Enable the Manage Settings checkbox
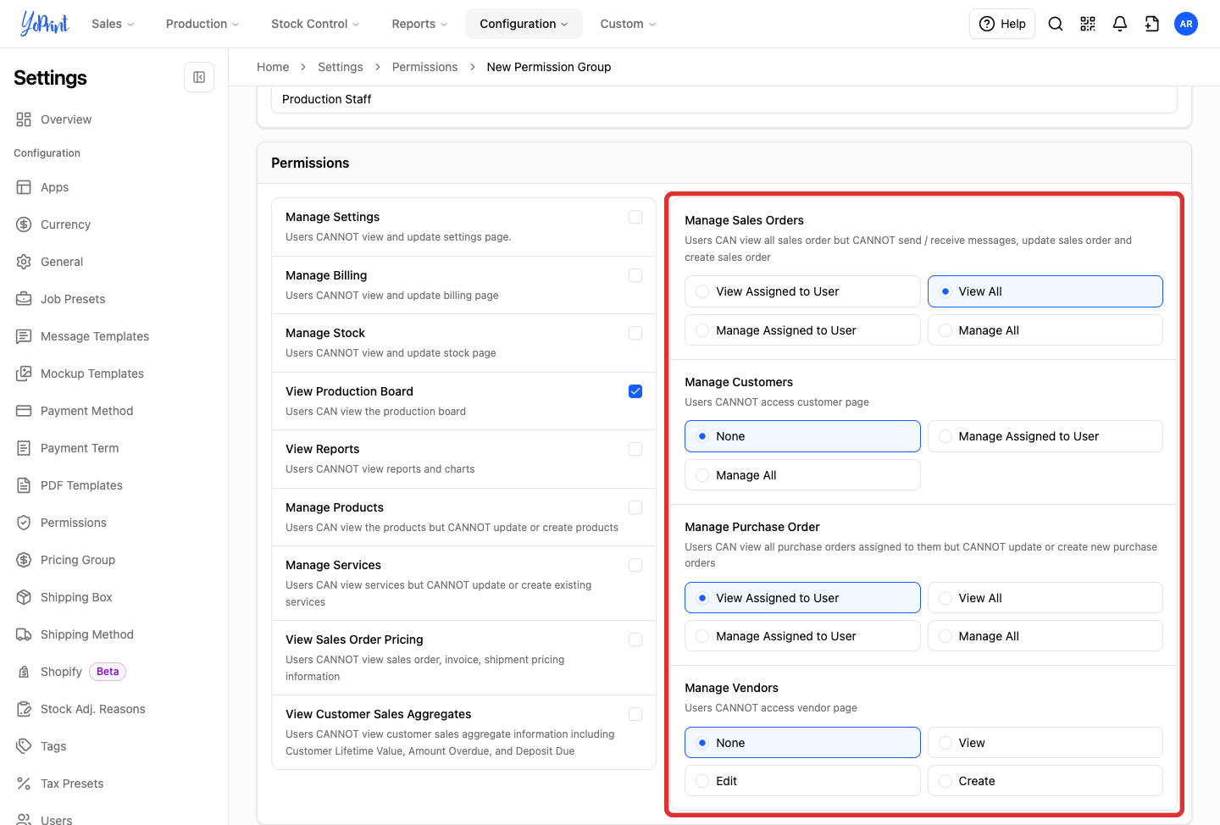 click(x=635, y=217)
